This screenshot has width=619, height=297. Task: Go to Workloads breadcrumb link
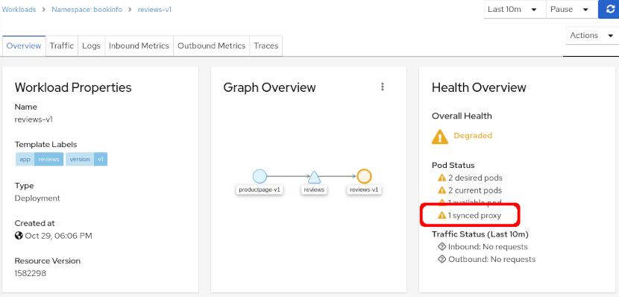click(x=19, y=10)
